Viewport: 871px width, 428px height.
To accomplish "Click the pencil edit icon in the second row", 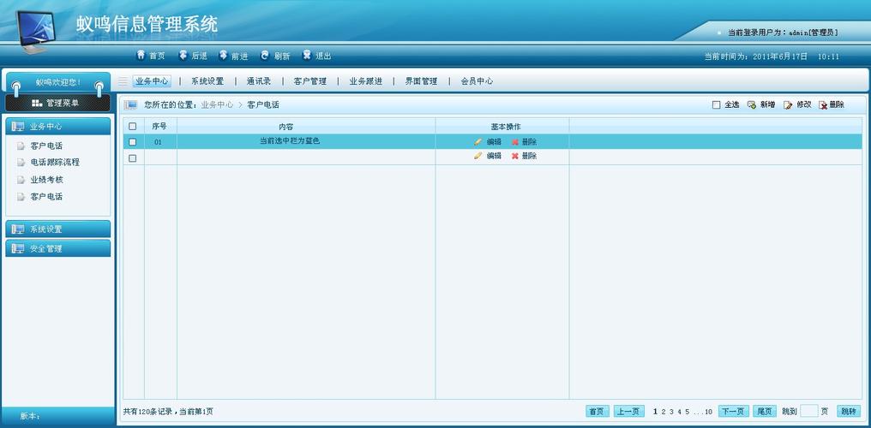I will pyautogui.click(x=478, y=157).
